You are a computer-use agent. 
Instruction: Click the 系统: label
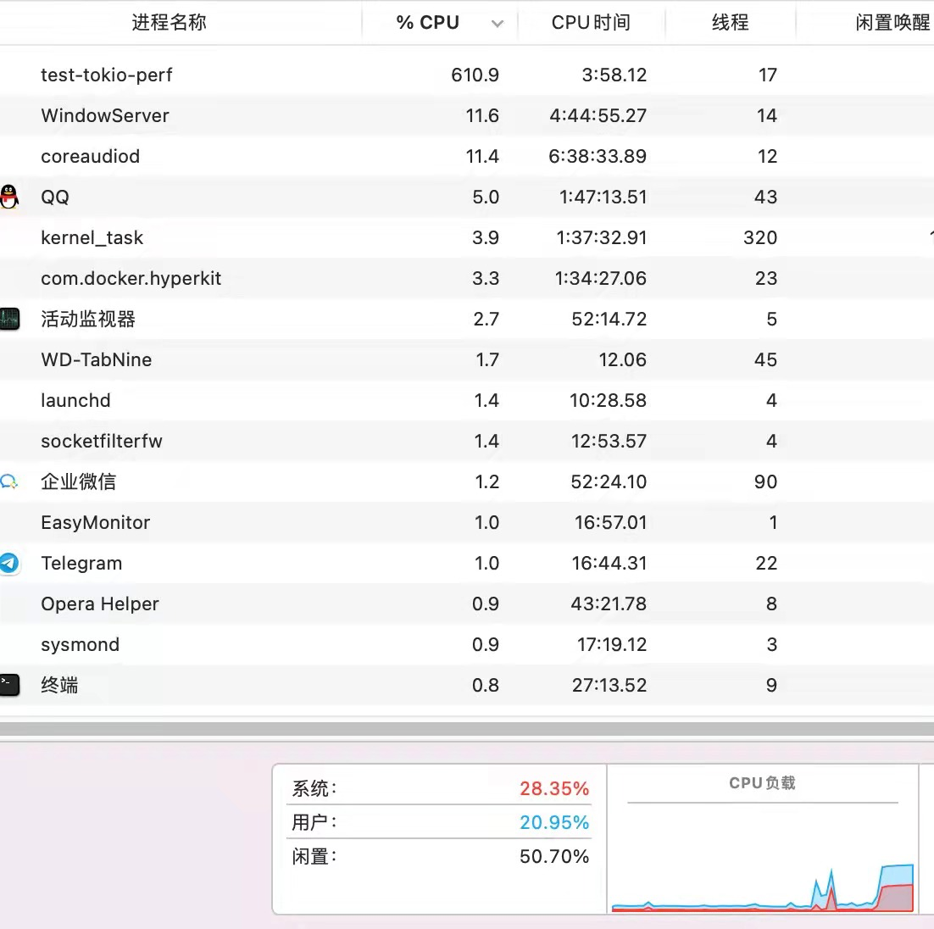(x=314, y=788)
